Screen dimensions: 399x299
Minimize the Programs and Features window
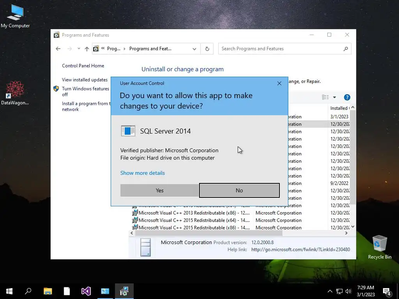(x=311, y=35)
